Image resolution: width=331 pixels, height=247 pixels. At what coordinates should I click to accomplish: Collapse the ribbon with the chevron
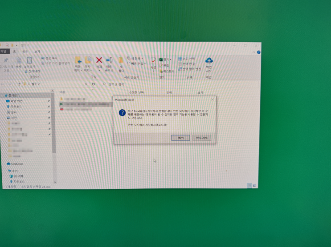click(253, 52)
